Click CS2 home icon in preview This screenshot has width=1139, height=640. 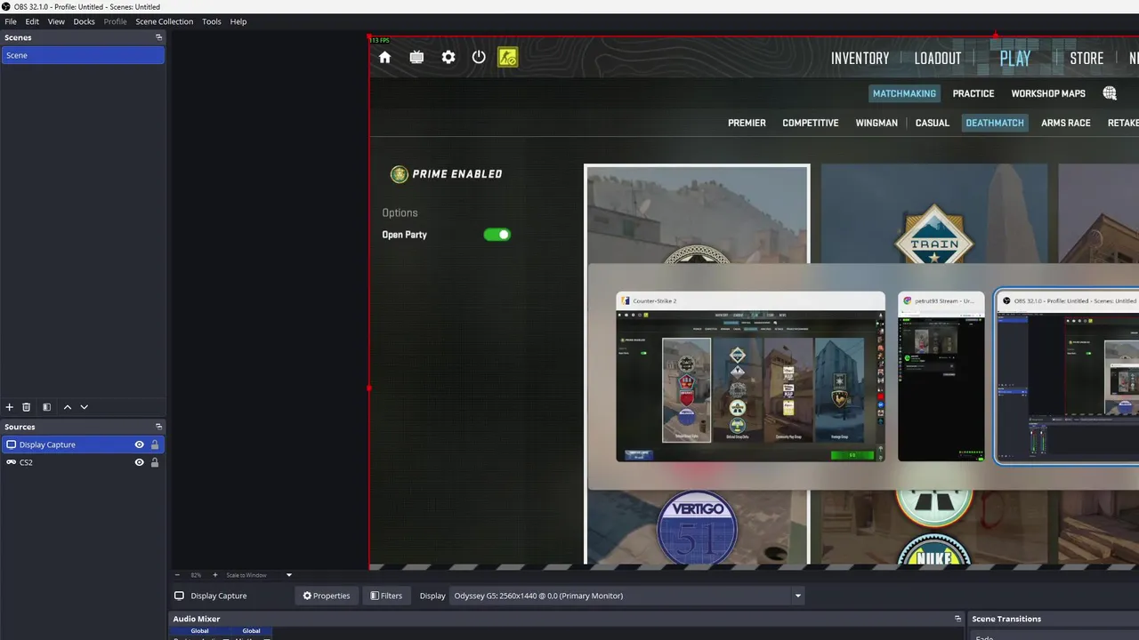384,57
